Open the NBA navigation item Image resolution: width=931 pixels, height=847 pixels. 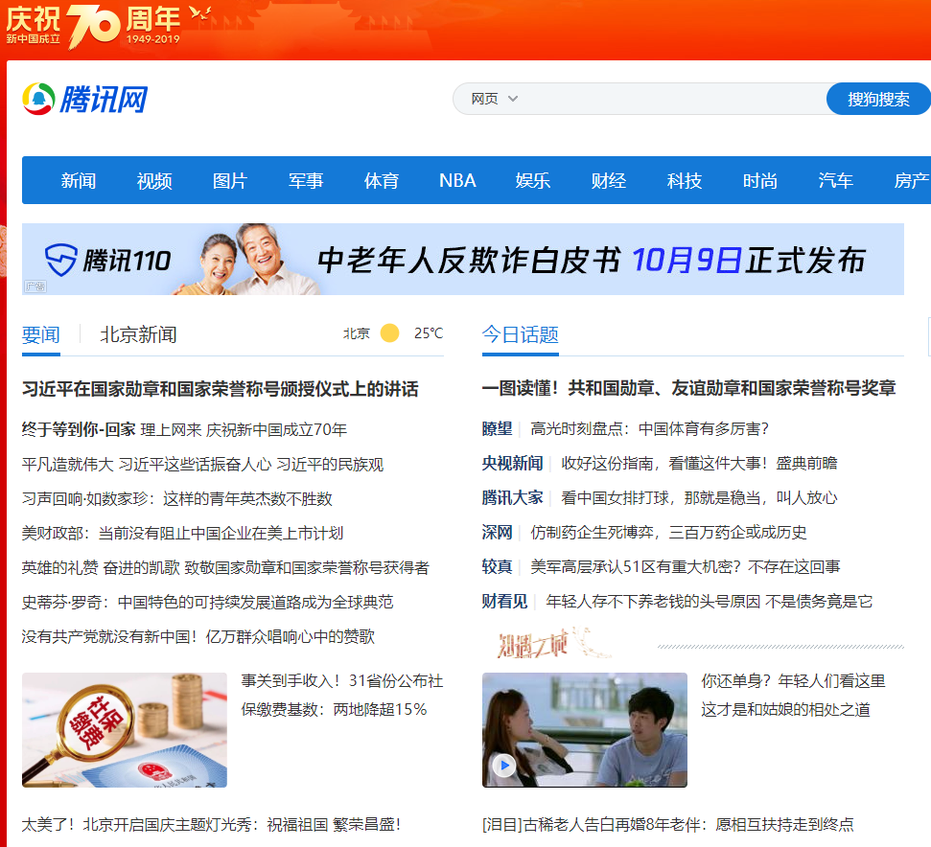click(457, 180)
